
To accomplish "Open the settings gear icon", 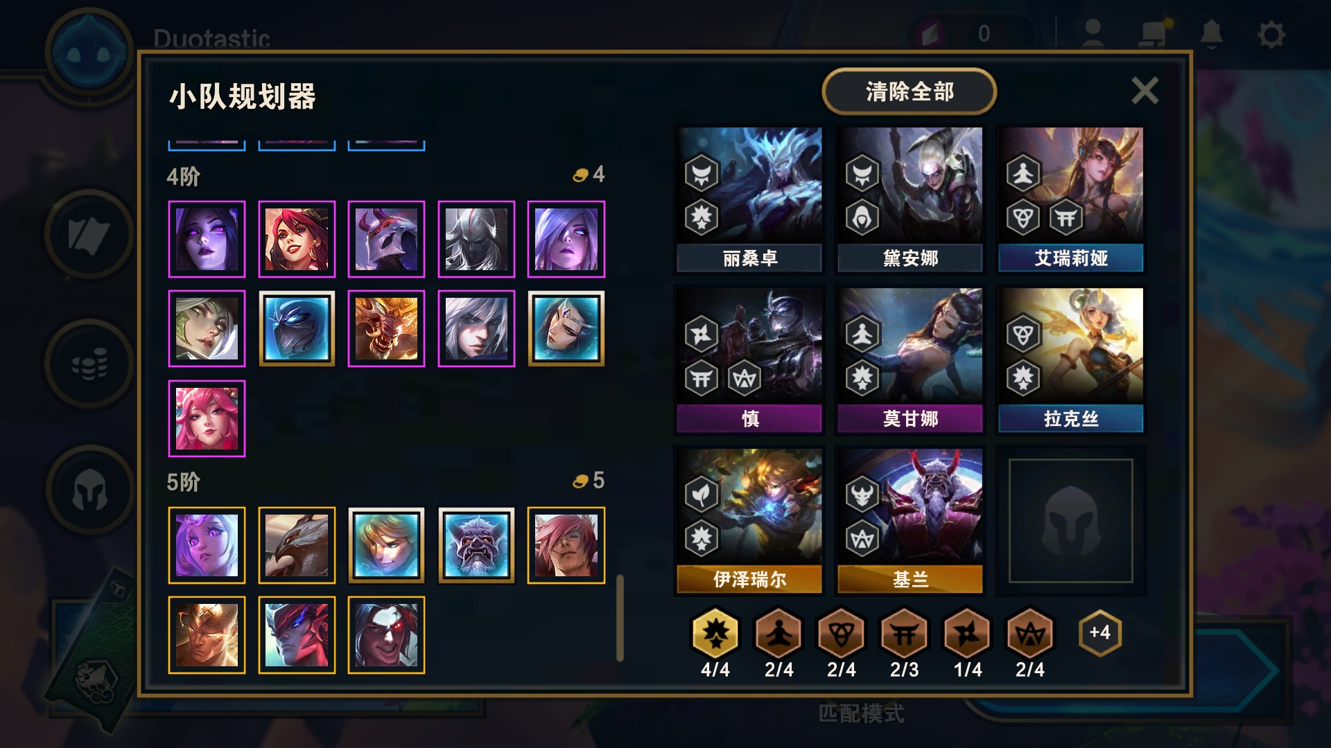I will click(1271, 34).
